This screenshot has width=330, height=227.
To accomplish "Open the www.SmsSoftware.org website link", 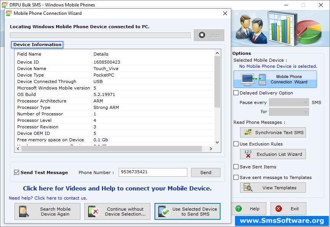I will click(282, 221).
